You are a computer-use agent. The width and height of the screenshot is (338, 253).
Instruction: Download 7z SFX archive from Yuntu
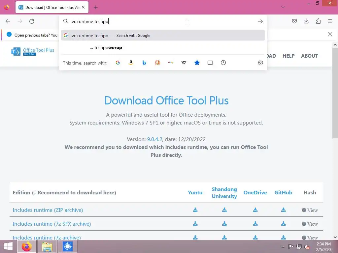tap(195, 224)
